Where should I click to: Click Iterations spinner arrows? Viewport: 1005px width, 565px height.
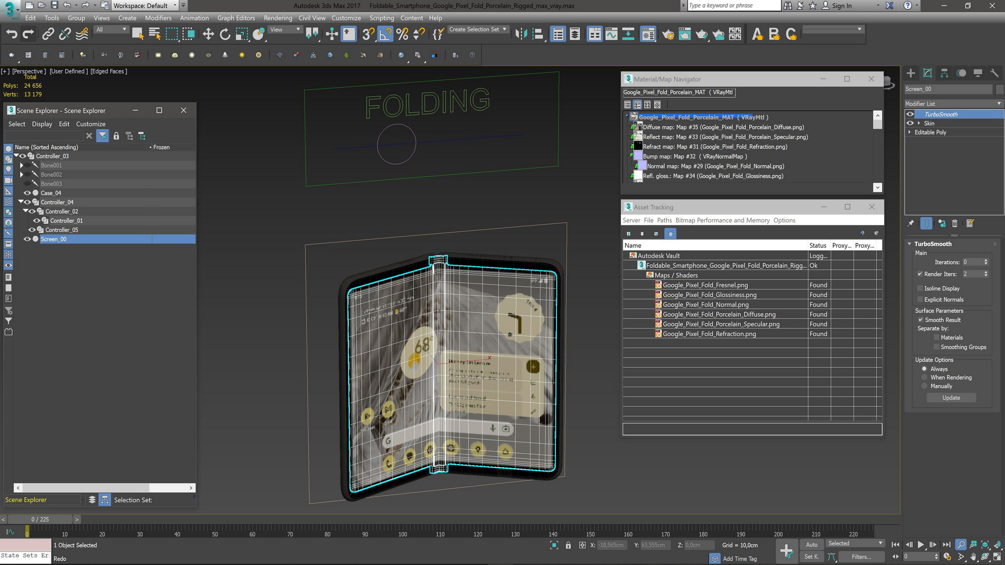986,262
